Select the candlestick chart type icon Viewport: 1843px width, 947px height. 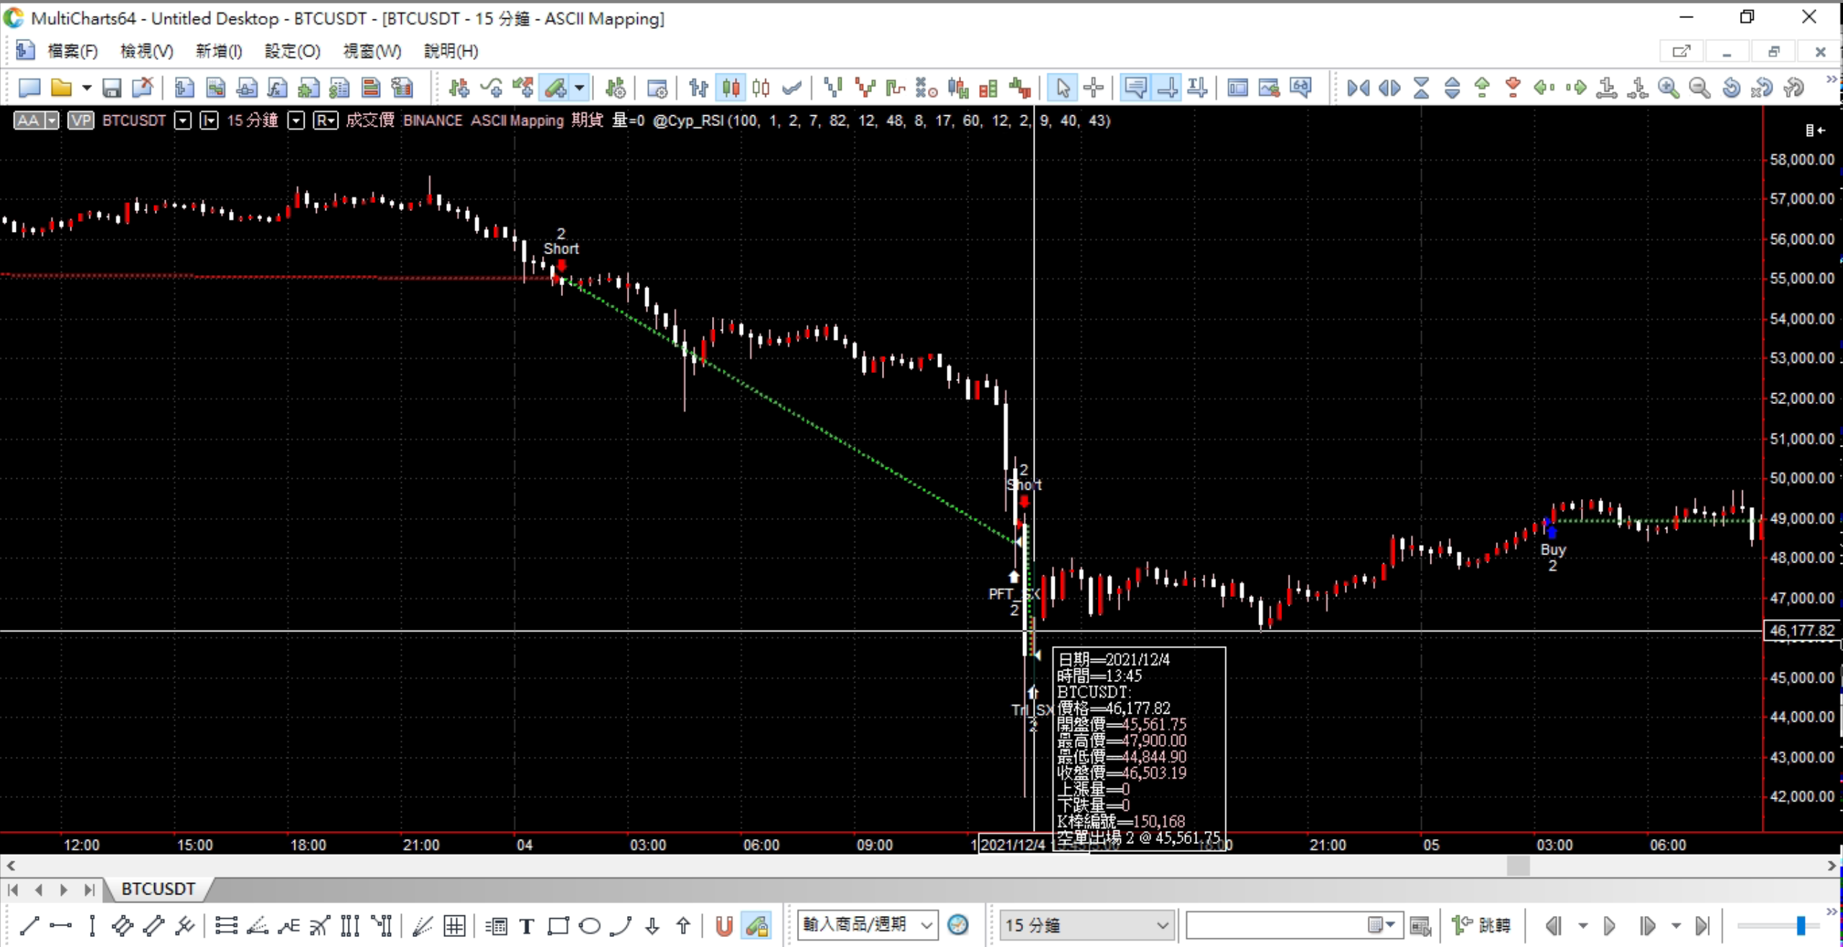731,88
